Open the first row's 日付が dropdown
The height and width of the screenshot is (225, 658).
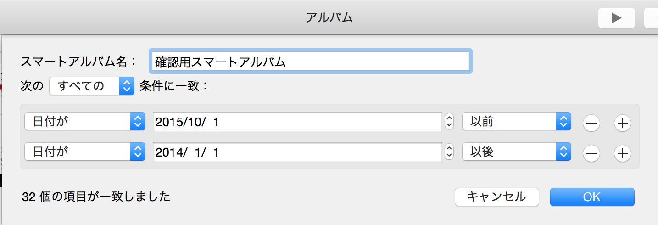pos(85,122)
